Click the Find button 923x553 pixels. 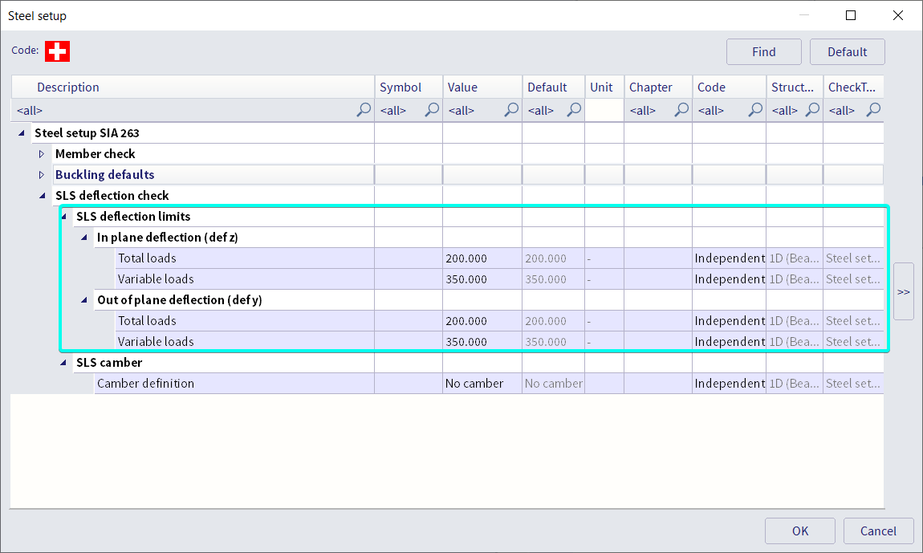[x=763, y=51]
